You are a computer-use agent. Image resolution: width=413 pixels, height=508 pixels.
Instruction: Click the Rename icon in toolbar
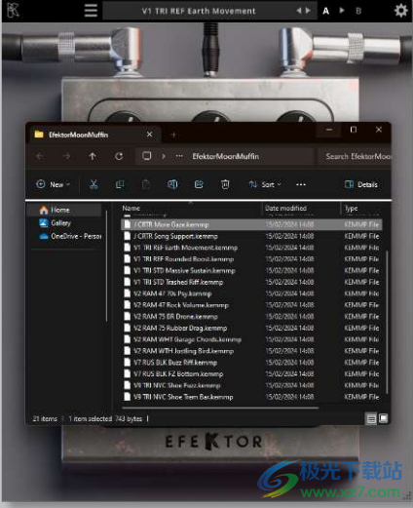point(172,184)
